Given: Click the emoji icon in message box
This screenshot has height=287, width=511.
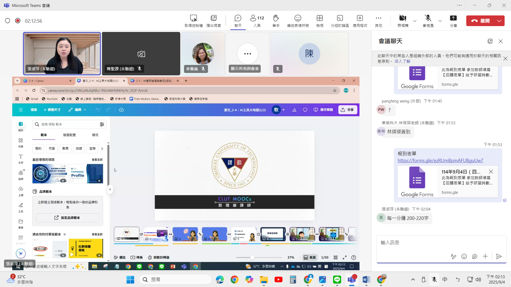Looking at the screenshot, I should pyautogui.click(x=464, y=256).
